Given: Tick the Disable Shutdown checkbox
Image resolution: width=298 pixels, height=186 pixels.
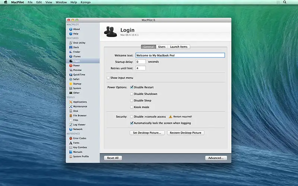Looking at the screenshot, I should tap(131, 94).
